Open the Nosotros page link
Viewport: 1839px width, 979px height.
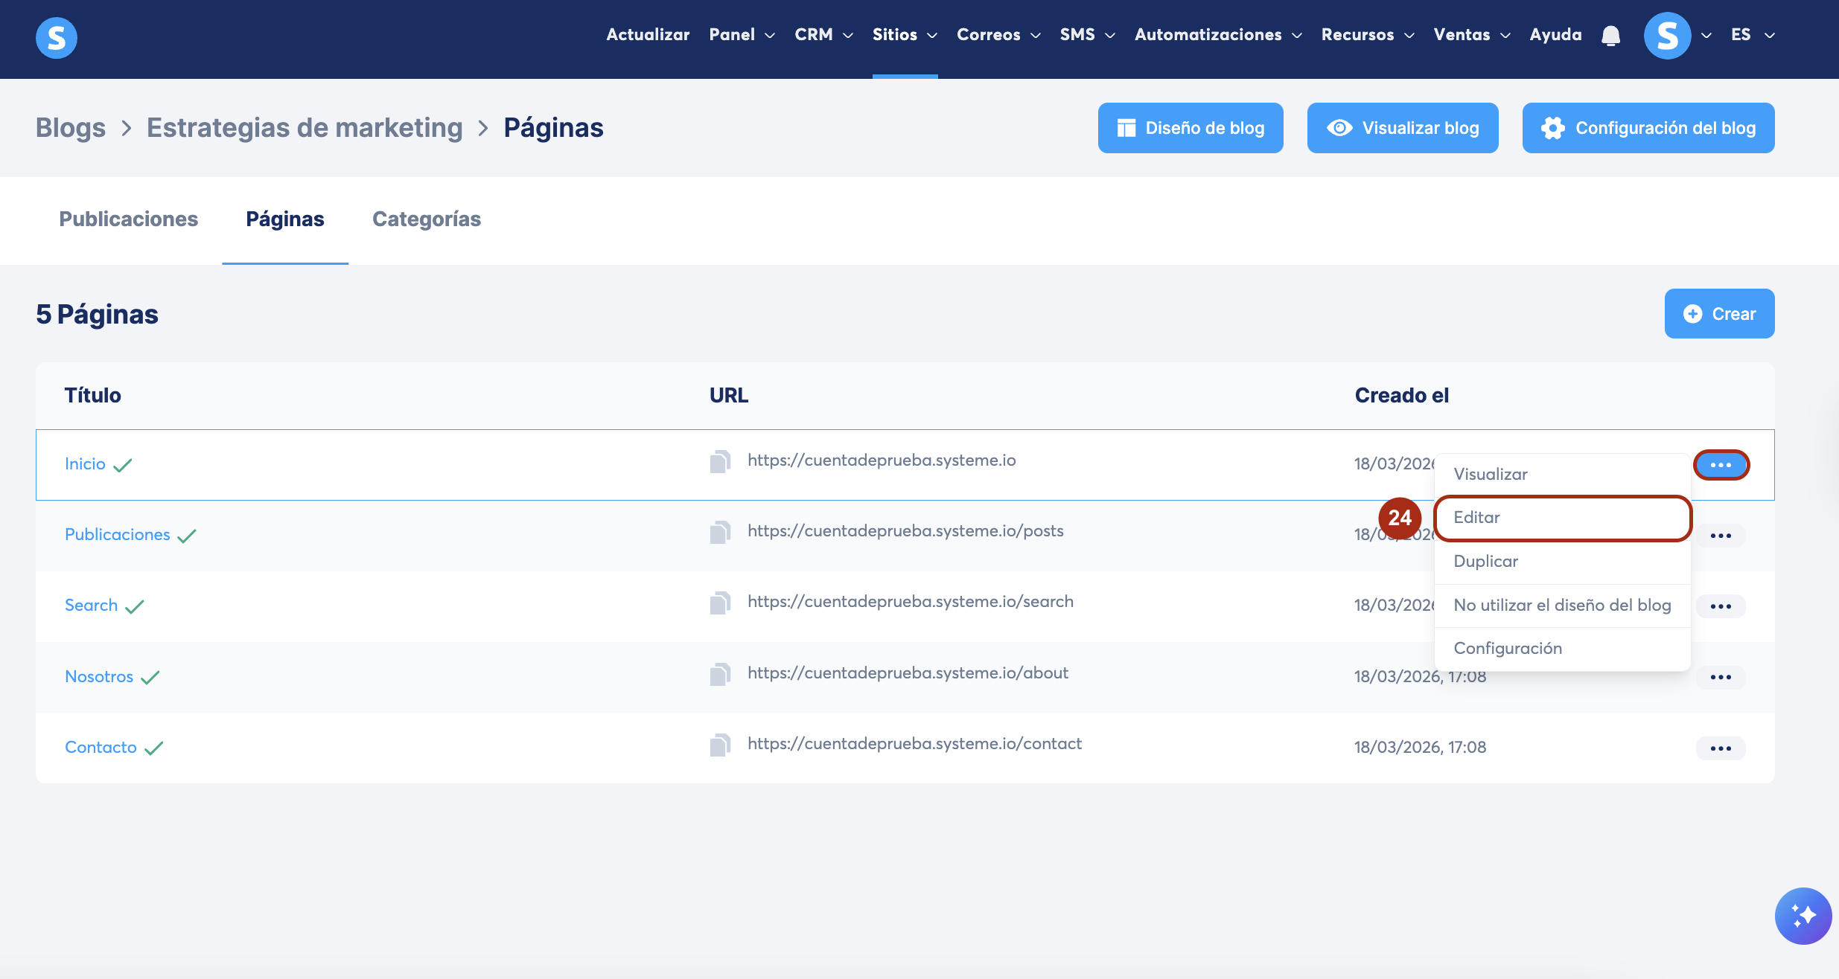pyautogui.click(x=99, y=677)
